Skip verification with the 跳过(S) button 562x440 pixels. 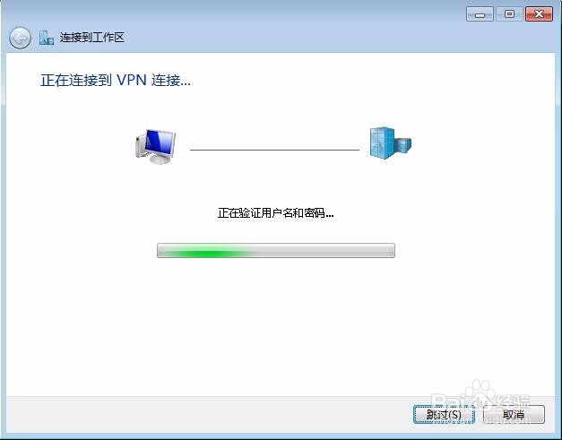tap(444, 415)
